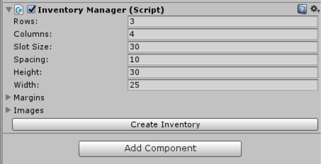Image resolution: width=321 pixels, height=164 pixels.
Task: Open the component settings gear menu
Action: 314,9
